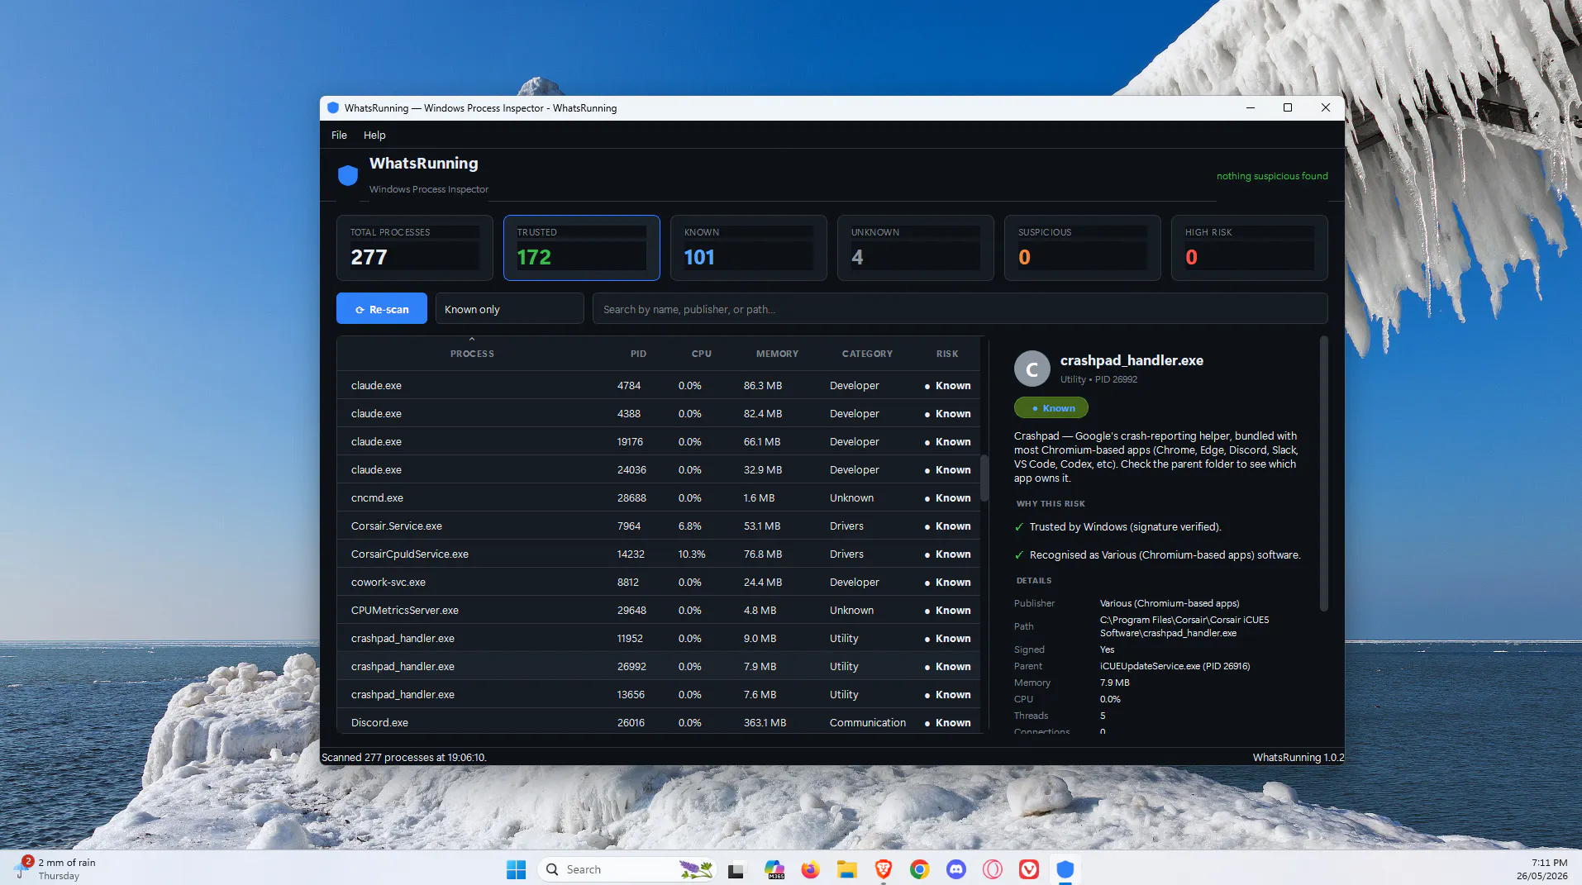Screen dimensions: 1582x885
Task: Select claude.exe row with PID 4388
Action: point(658,413)
